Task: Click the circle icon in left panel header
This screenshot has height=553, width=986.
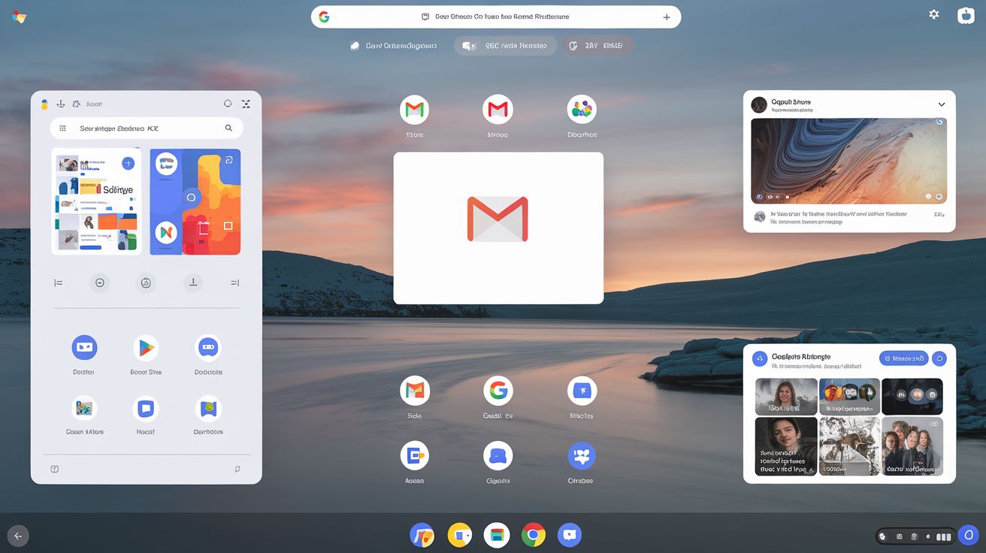Action: click(228, 104)
